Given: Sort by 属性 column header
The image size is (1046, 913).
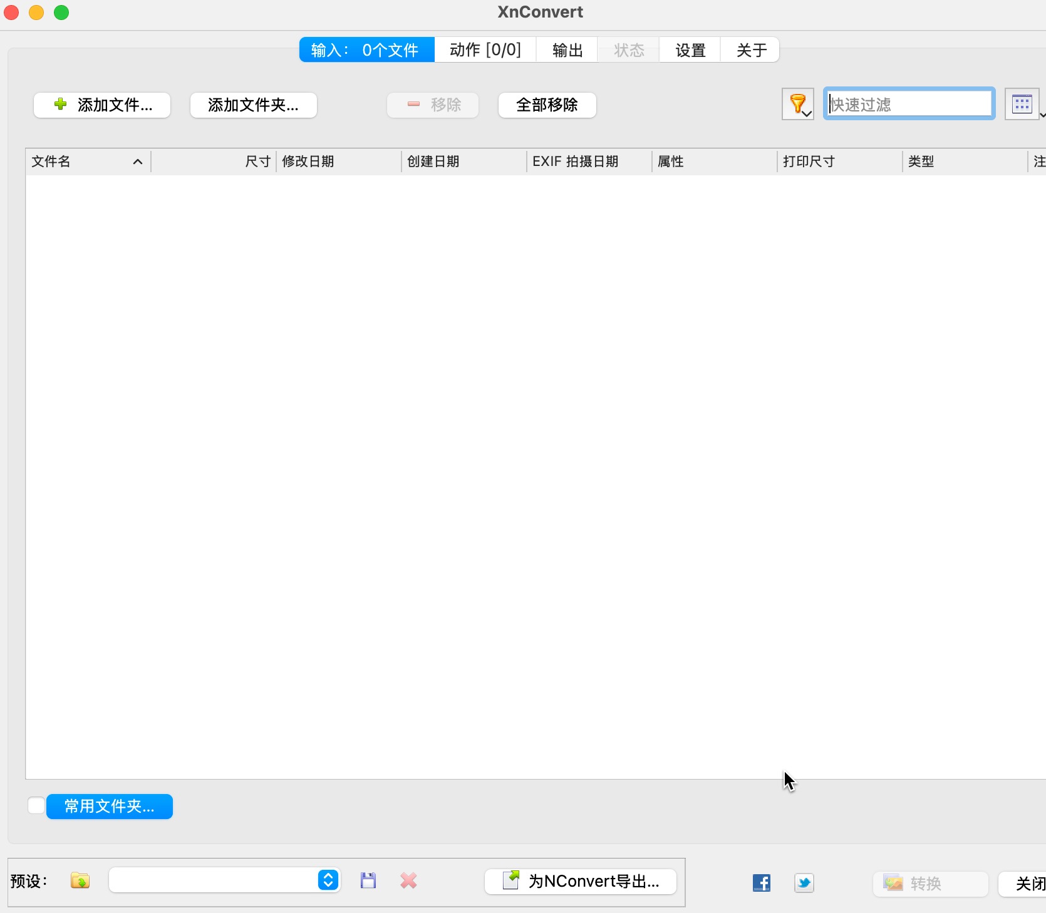Looking at the screenshot, I should tap(715, 162).
